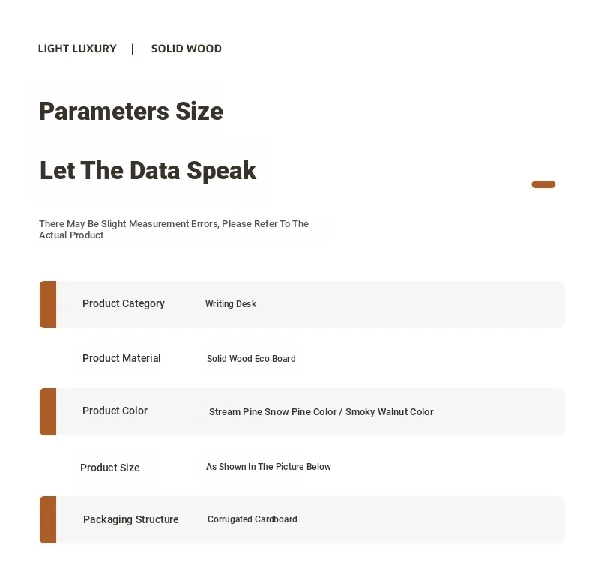
Task: Click the Product Category label
Action: pyautogui.click(x=124, y=303)
